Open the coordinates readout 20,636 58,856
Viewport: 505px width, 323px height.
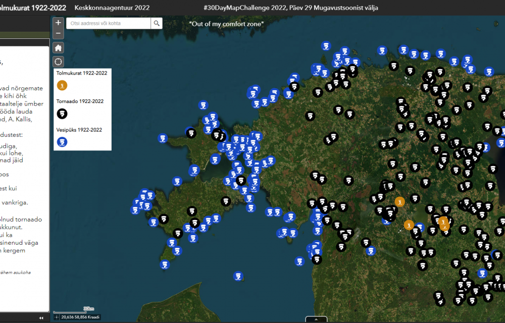coord(80,317)
